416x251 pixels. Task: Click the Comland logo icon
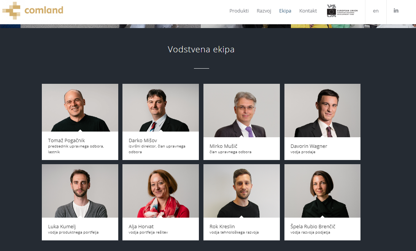pyautogui.click(x=11, y=11)
